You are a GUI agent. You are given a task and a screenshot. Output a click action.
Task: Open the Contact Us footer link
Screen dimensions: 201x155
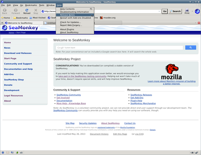point(130,123)
